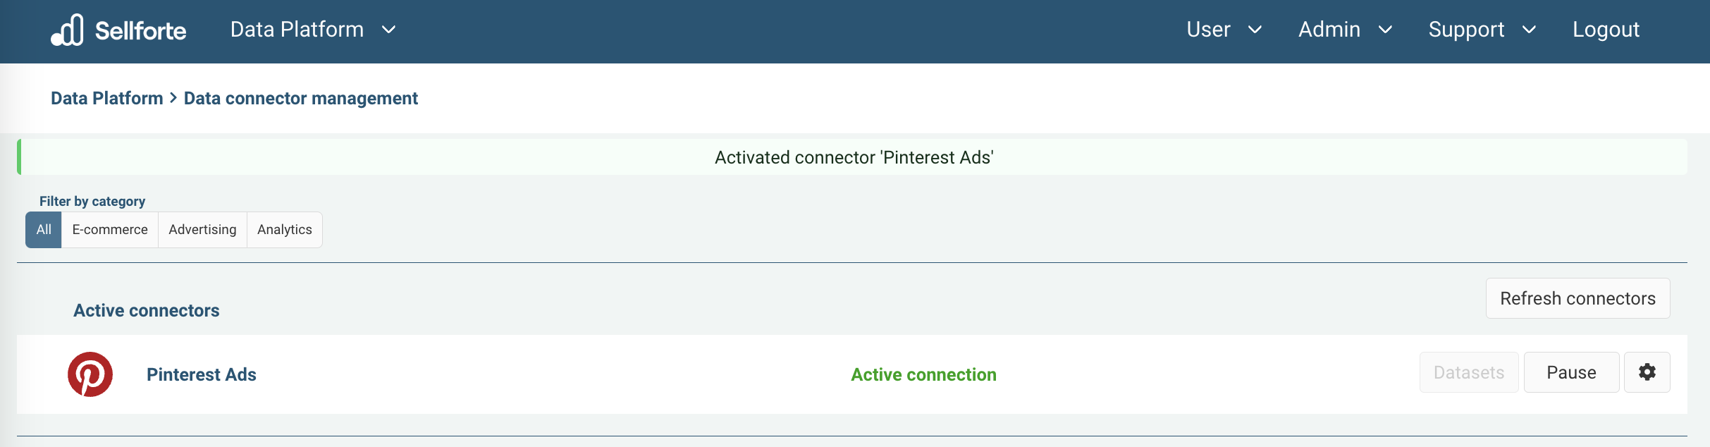This screenshot has height=447, width=1710.
Task: Open the Support dropdown menu
Action: [x=1481, y=30]
